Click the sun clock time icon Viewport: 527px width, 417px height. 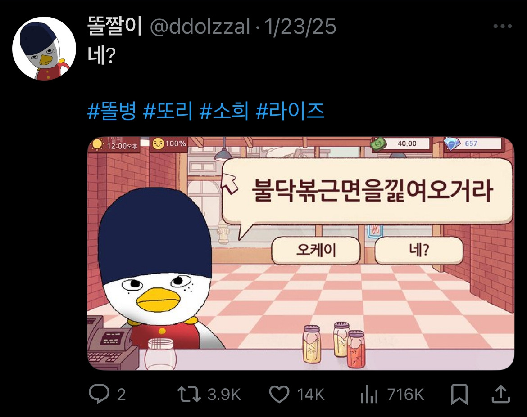[x=97, y=144]
